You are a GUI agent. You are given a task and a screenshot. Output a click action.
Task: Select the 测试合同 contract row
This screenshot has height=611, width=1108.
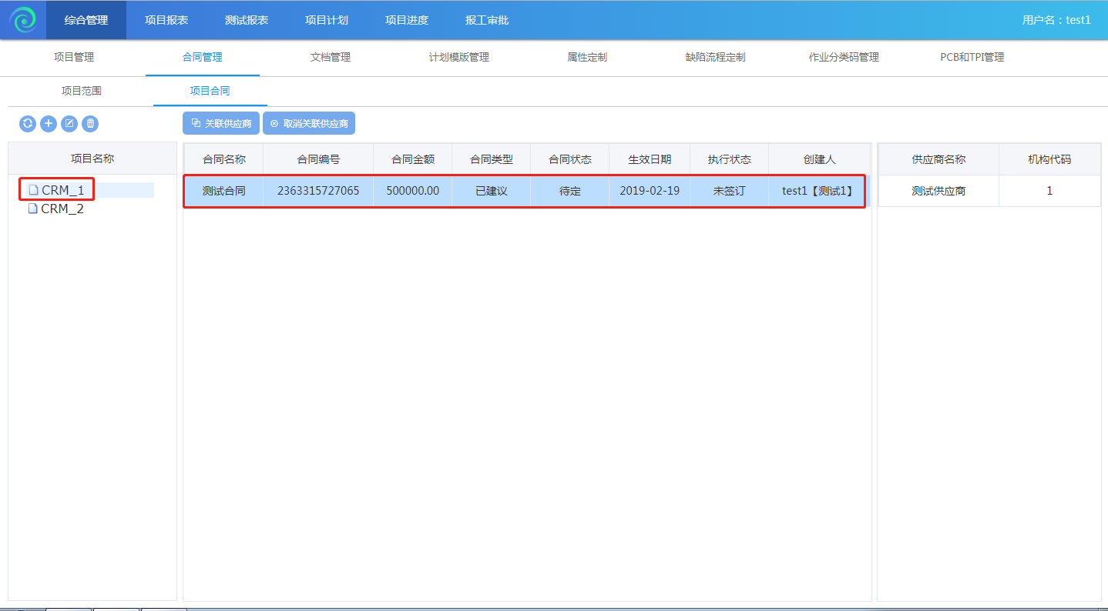click(x=224, y=191)
